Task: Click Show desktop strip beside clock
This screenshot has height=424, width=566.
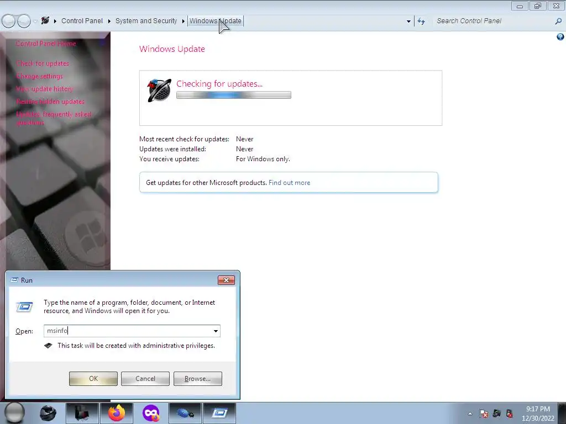Action: point(563,413)
